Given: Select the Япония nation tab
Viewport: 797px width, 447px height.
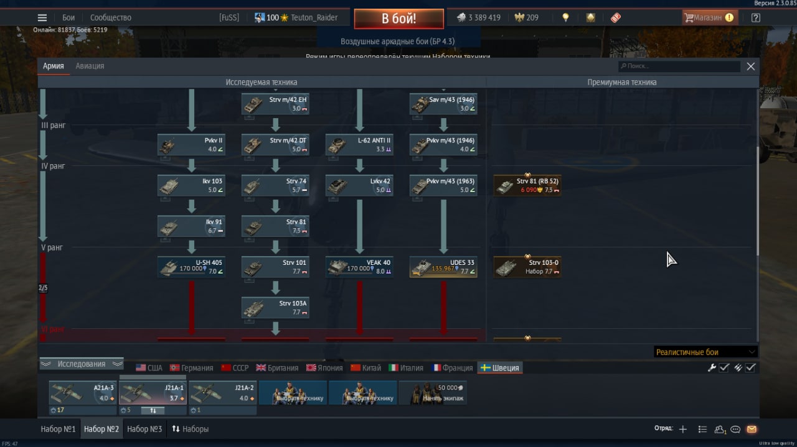Looking at the screenshot, I should click(x=324, y=367).
